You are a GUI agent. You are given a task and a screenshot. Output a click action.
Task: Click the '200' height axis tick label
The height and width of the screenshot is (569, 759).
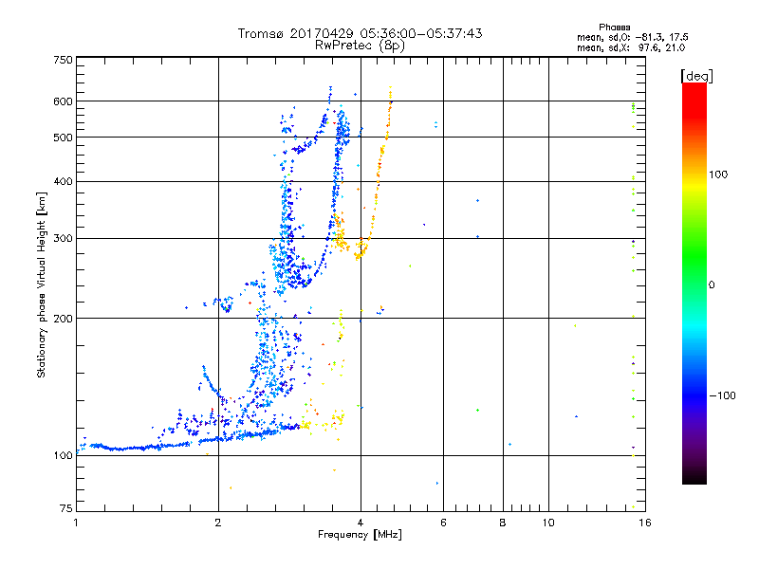[x=64, y=319]
